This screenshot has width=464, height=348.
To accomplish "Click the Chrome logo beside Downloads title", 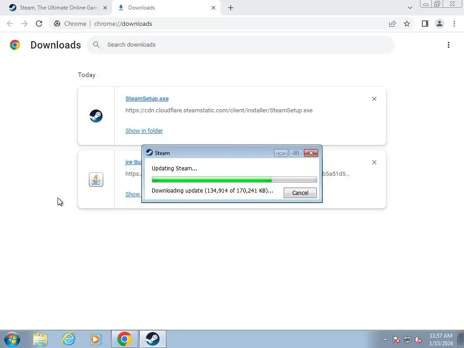I will [15, 45].
